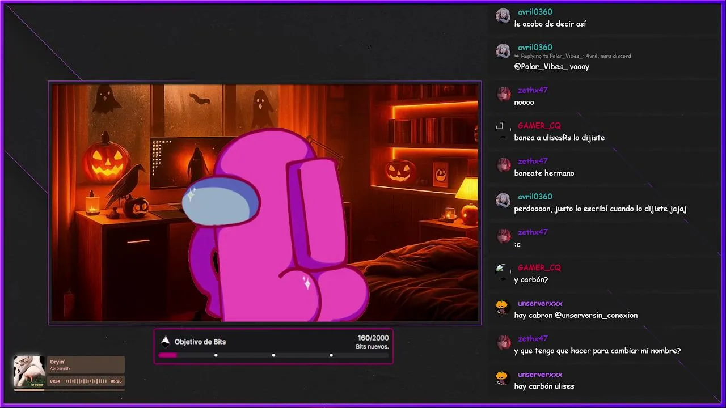Click 'Replying to Polar_Vibes_: Avril, mira discord' line

[573, 56]
